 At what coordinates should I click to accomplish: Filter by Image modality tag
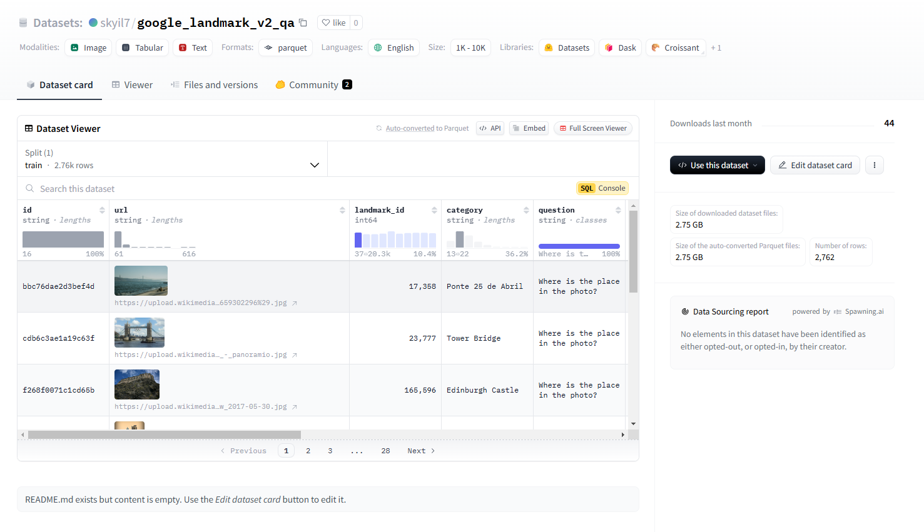coord(88,48)
